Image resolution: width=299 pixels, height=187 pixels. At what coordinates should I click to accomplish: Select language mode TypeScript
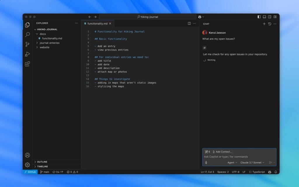pyautogui.click(x=257, y=172)
